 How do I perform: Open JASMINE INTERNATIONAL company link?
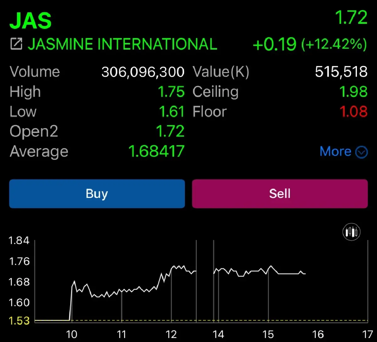pyautogui.click(x=123, y=44)
